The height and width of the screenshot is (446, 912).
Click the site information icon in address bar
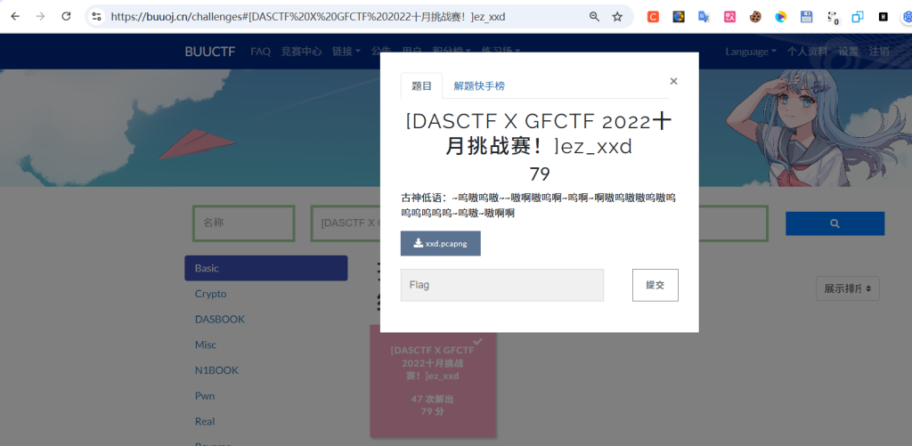coord(97,16)
